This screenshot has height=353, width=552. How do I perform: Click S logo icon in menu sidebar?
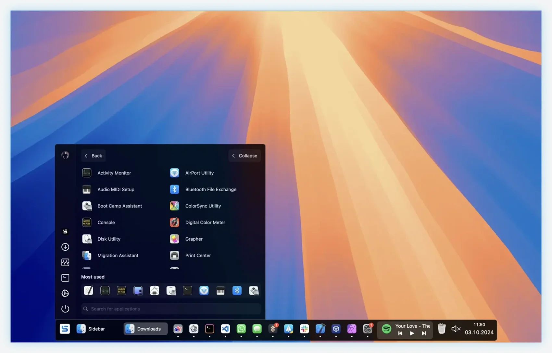click(65, 232)
